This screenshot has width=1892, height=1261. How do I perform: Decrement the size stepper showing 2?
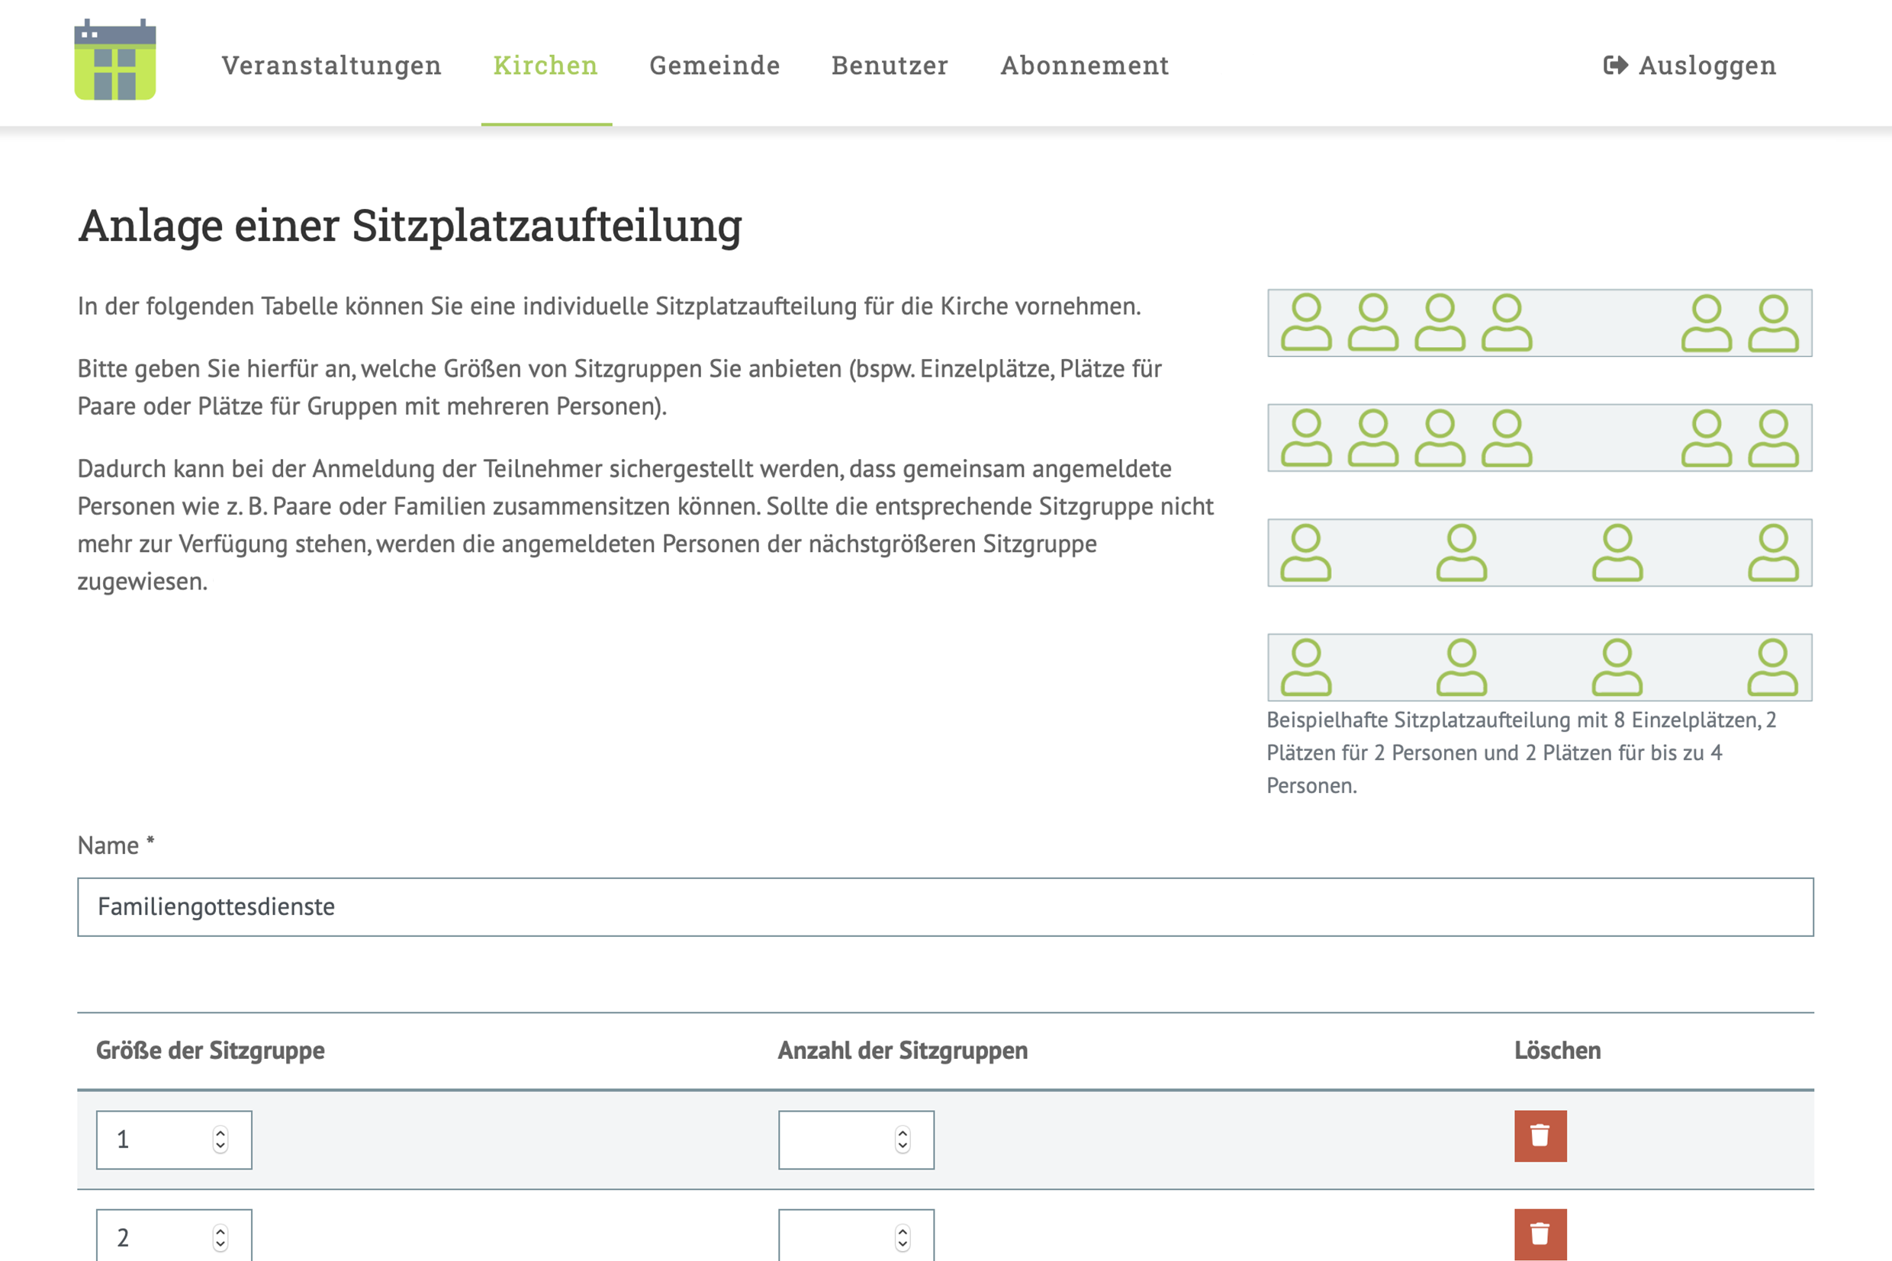point(220,1244)
